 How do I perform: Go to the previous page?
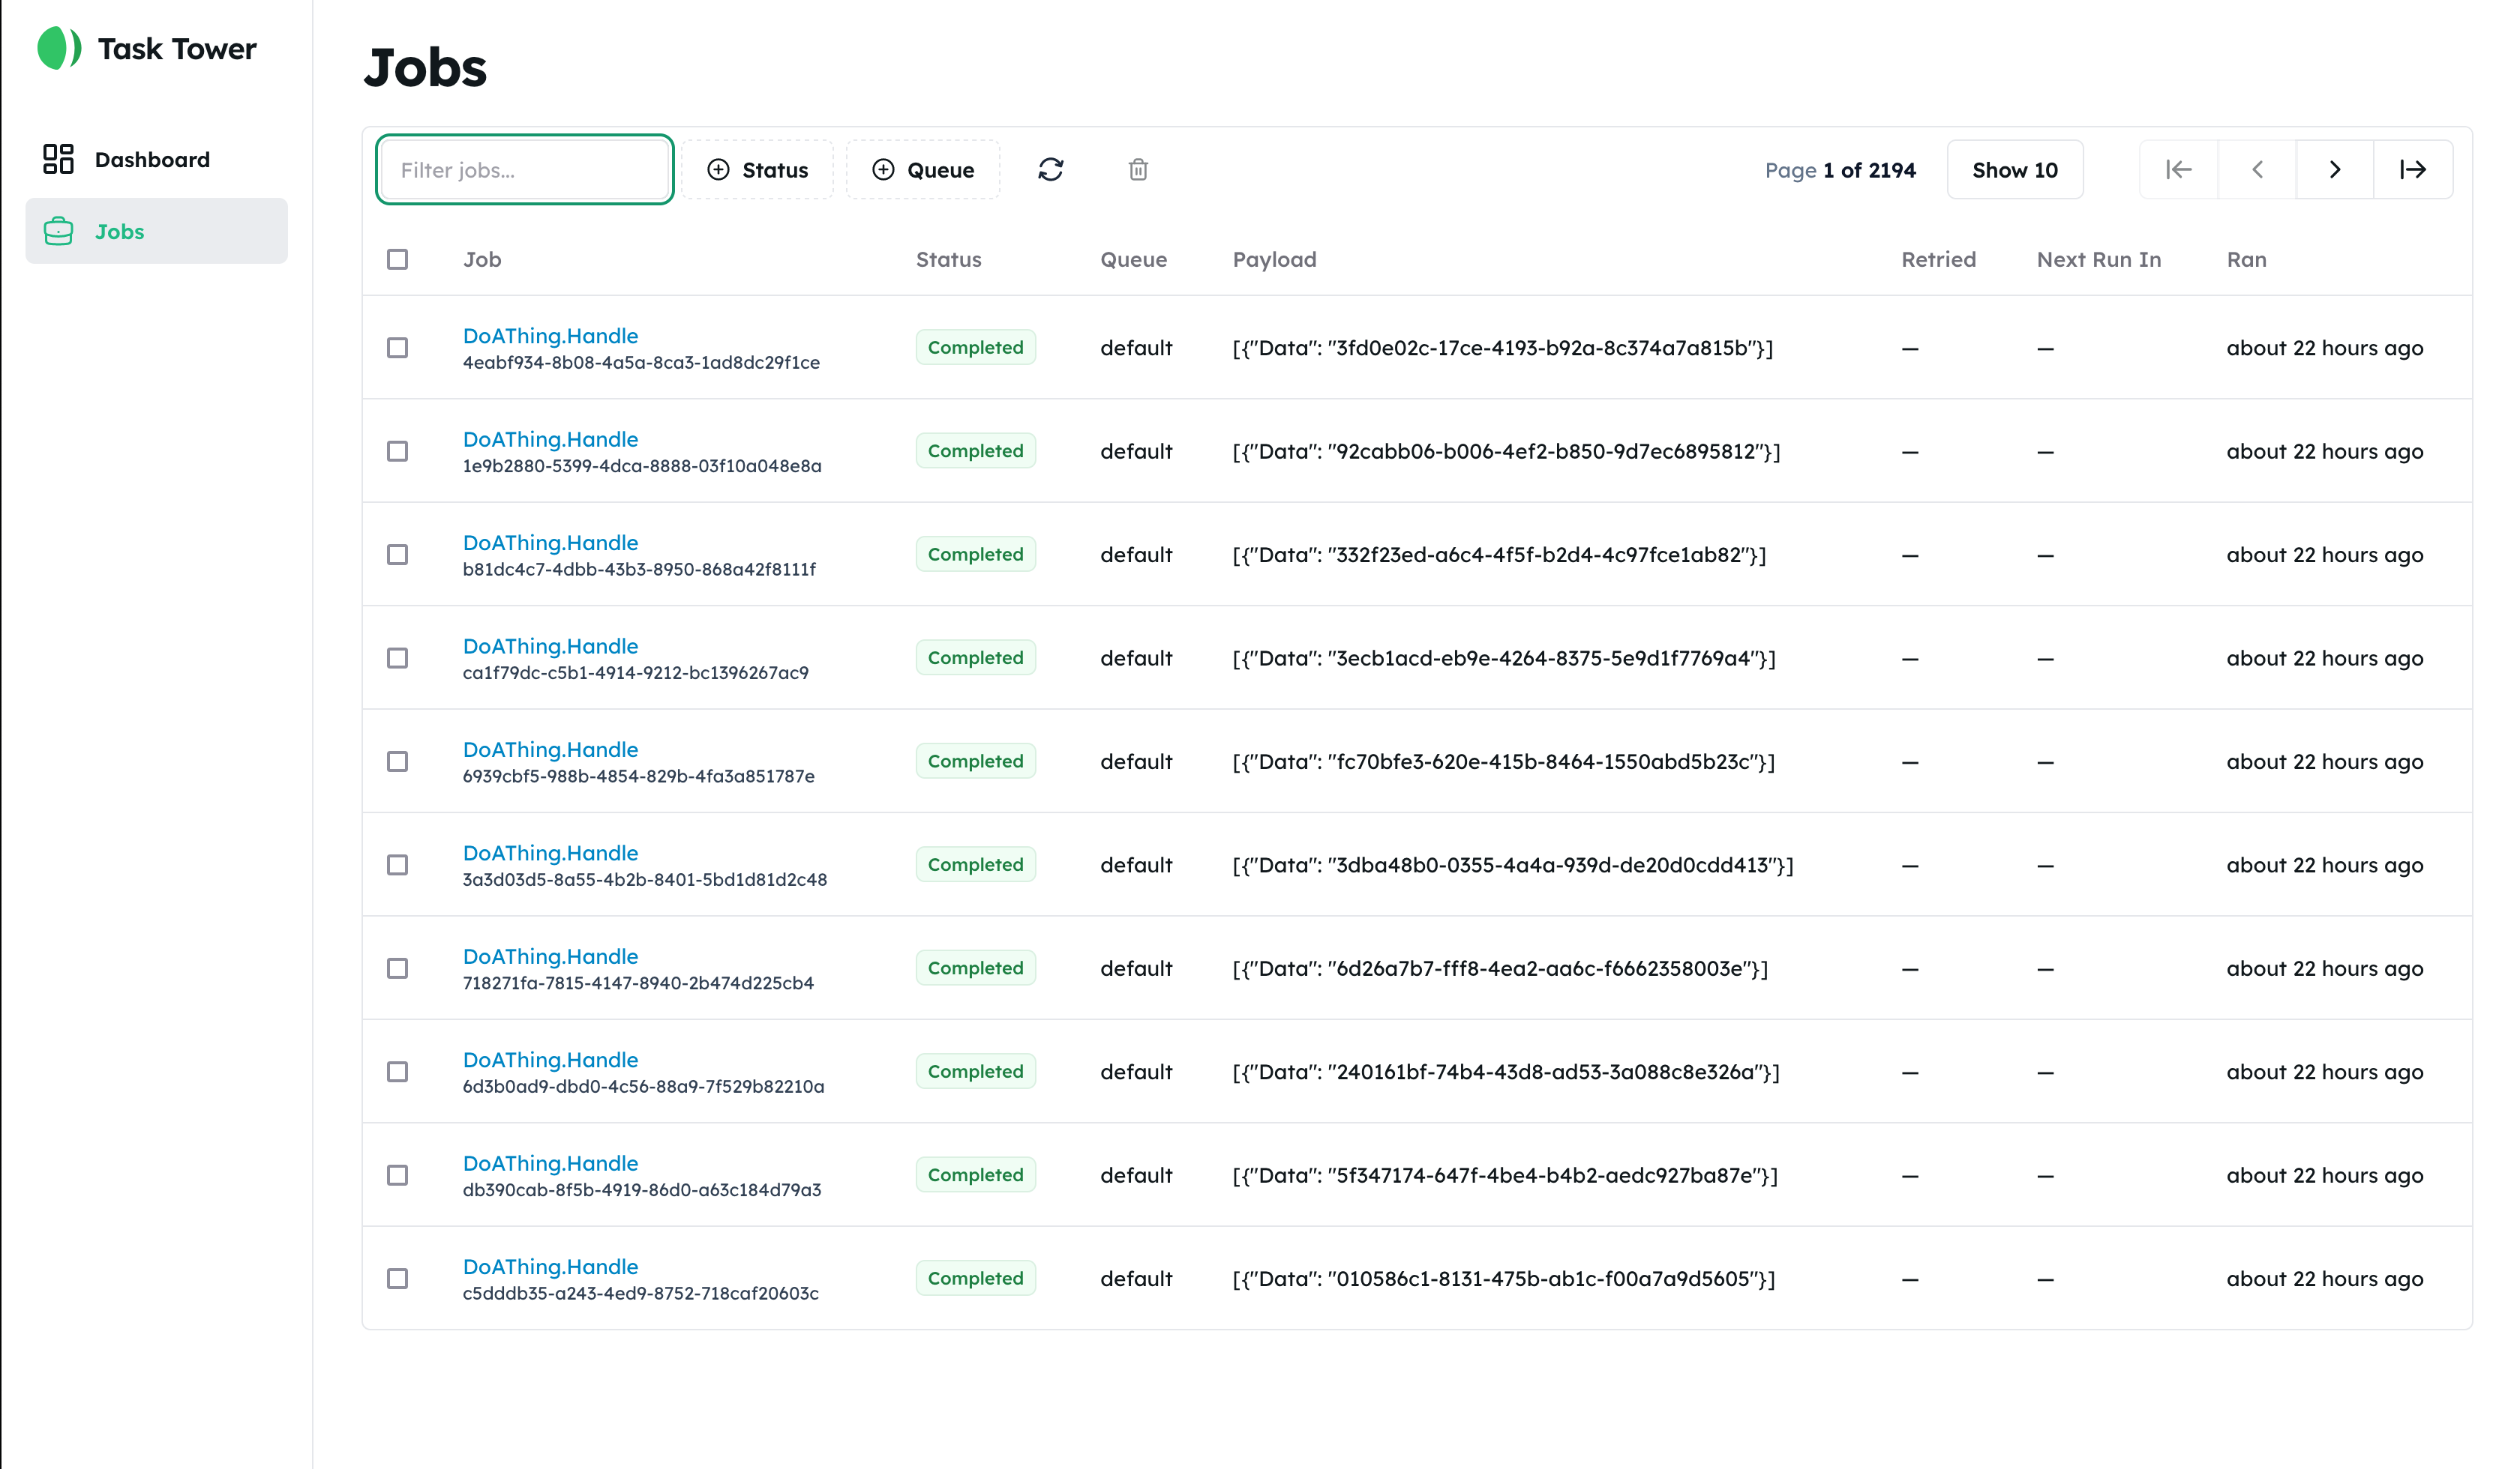click(2257, 170)
